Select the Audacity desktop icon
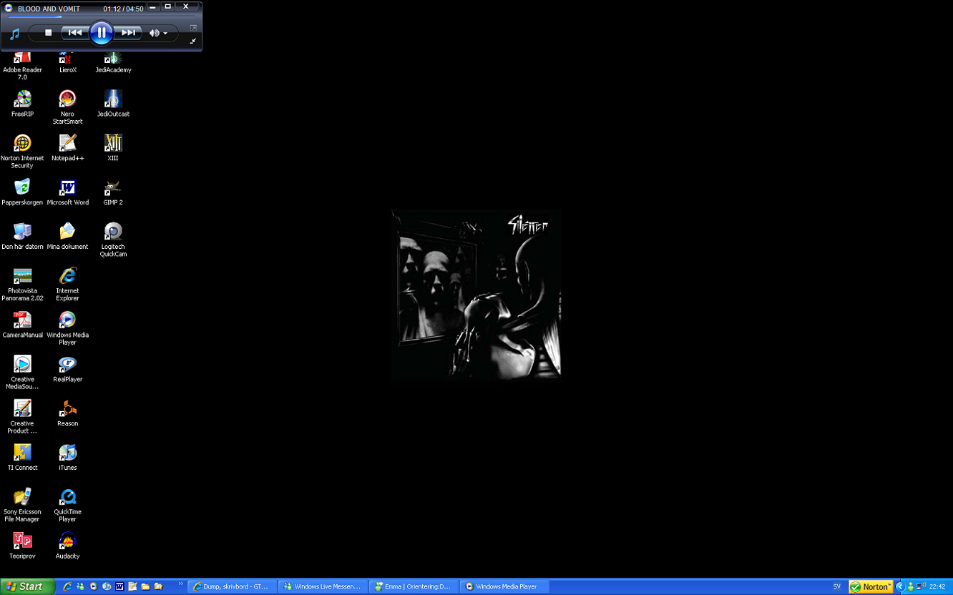 (x=68, y=547)
